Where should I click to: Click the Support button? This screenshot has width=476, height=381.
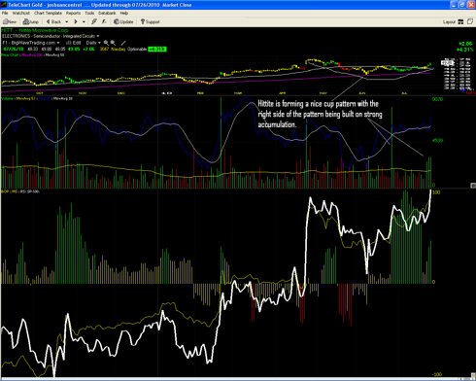coord(150,21)
